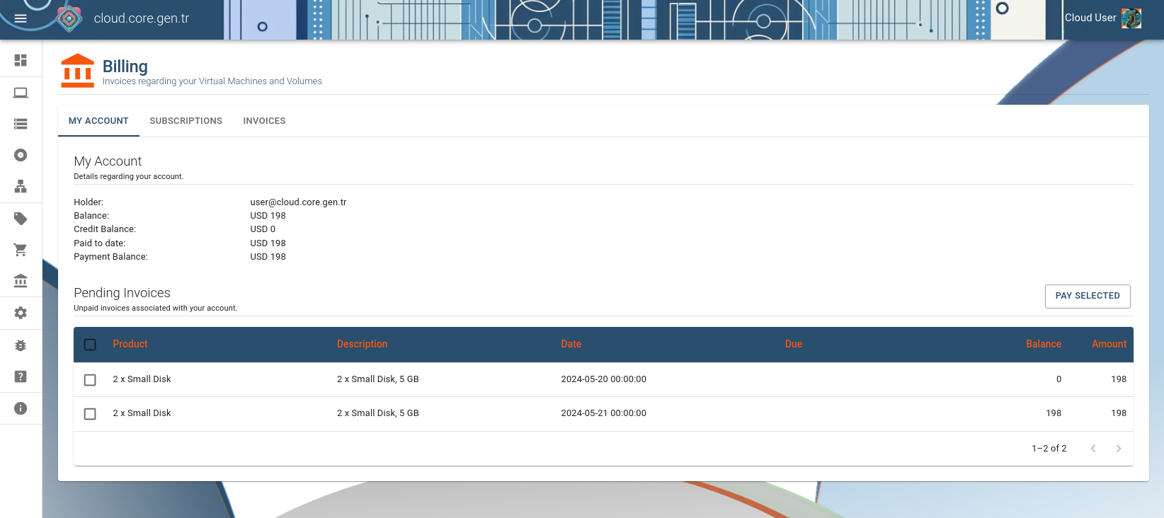
Task: Open the virtual machines laptop icon
Action: pos(21,93)
